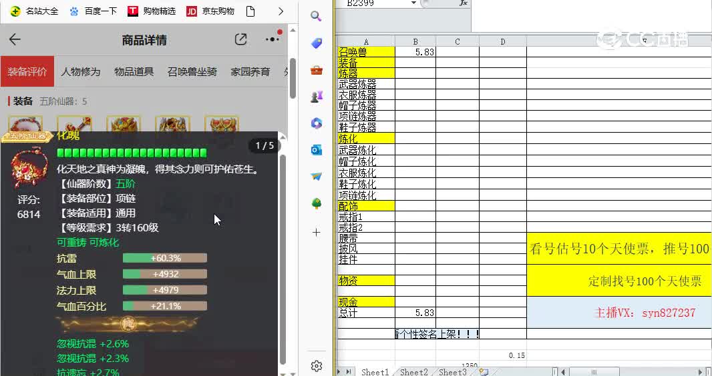Open the blue shopping tag sidebar icon

coord(317,43)
